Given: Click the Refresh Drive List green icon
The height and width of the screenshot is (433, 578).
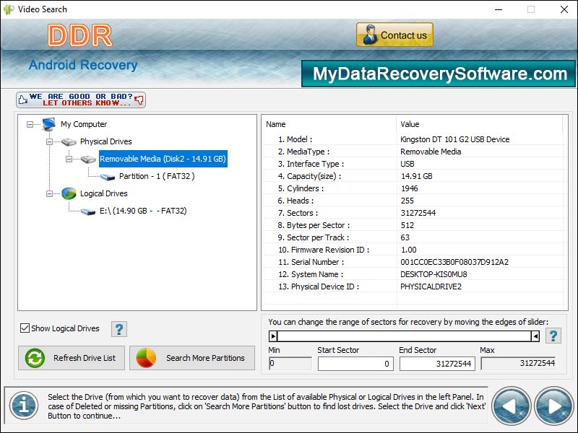Looking at the screenshot, I should point(35,358).
